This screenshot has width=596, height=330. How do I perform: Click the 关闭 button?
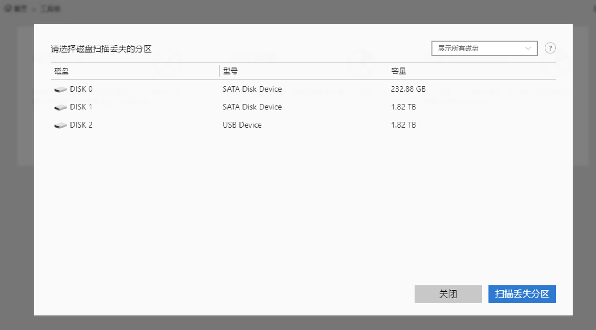tap(448, 294)
